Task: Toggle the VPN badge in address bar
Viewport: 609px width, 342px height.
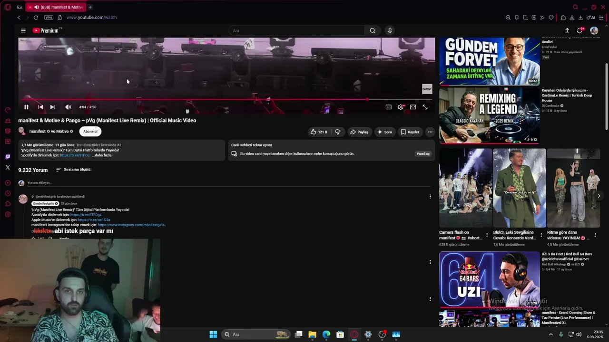Action: click(49, 18)
